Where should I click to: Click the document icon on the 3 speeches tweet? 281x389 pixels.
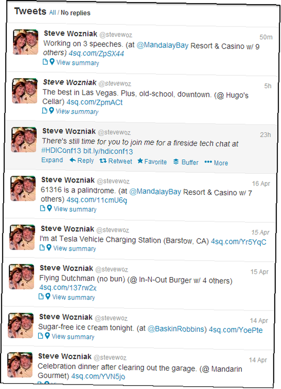[x=45, y=62]
